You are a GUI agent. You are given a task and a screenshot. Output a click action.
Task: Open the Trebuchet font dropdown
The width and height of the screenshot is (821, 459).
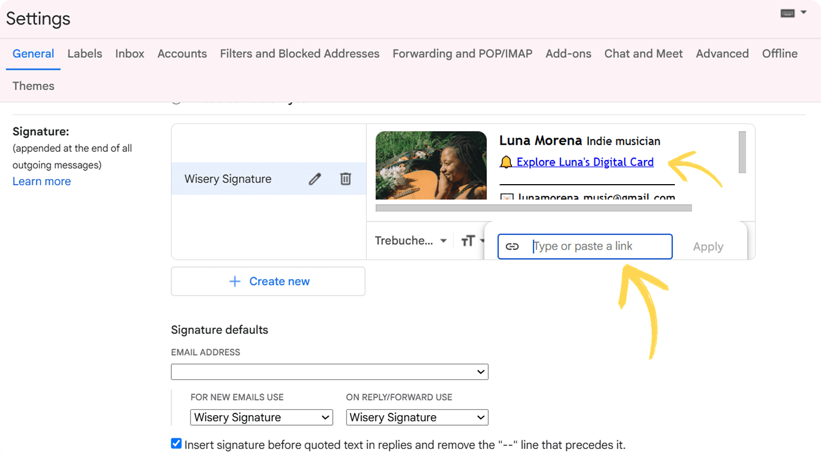pos(410,241)
